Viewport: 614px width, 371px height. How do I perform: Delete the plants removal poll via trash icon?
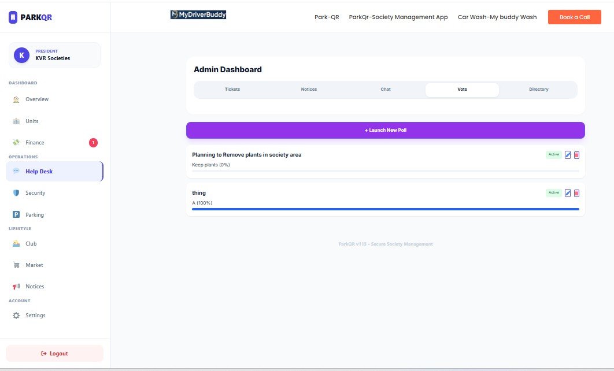coord(576,154)
